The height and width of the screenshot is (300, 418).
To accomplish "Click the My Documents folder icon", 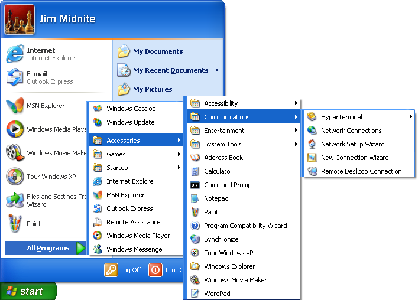I will coord(124,51).
